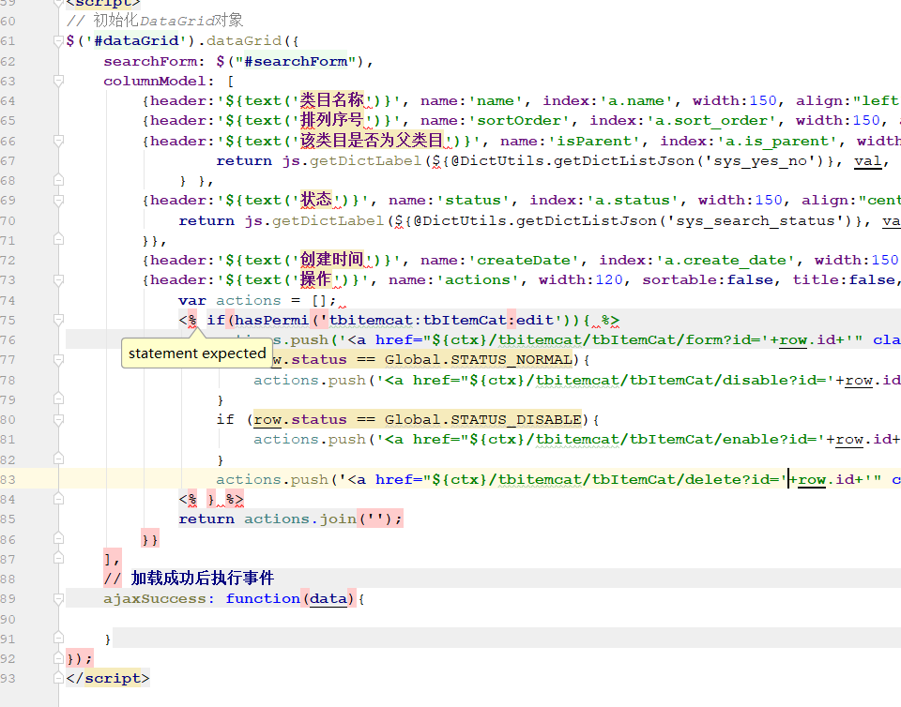Click Global.STATUS_DISABLE constant
This screenshot has height=707, width=901.
(x=482, y=420)
